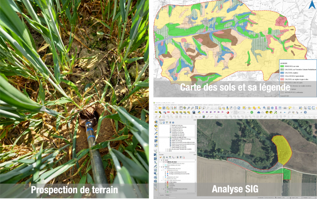Image resolution: width=317 pixels, height=199 pixels.
Task: Click the green RENDOSOL sur craie legend swatch
Action: point(282,66)
